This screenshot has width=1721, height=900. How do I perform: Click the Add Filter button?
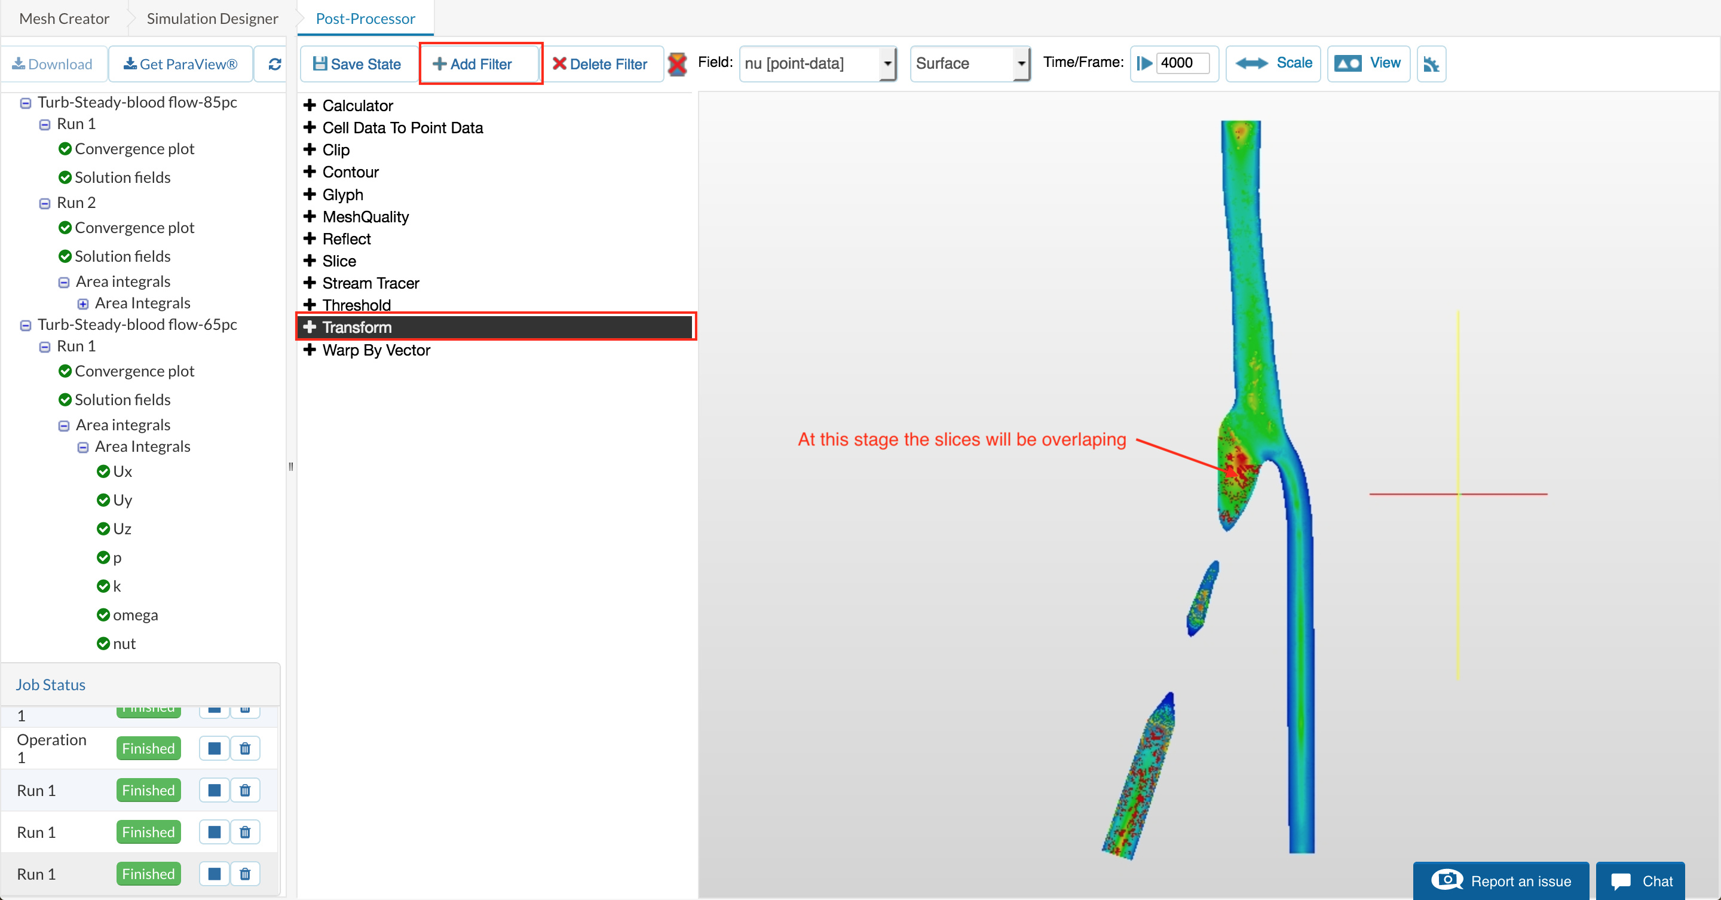click(473, 64)
